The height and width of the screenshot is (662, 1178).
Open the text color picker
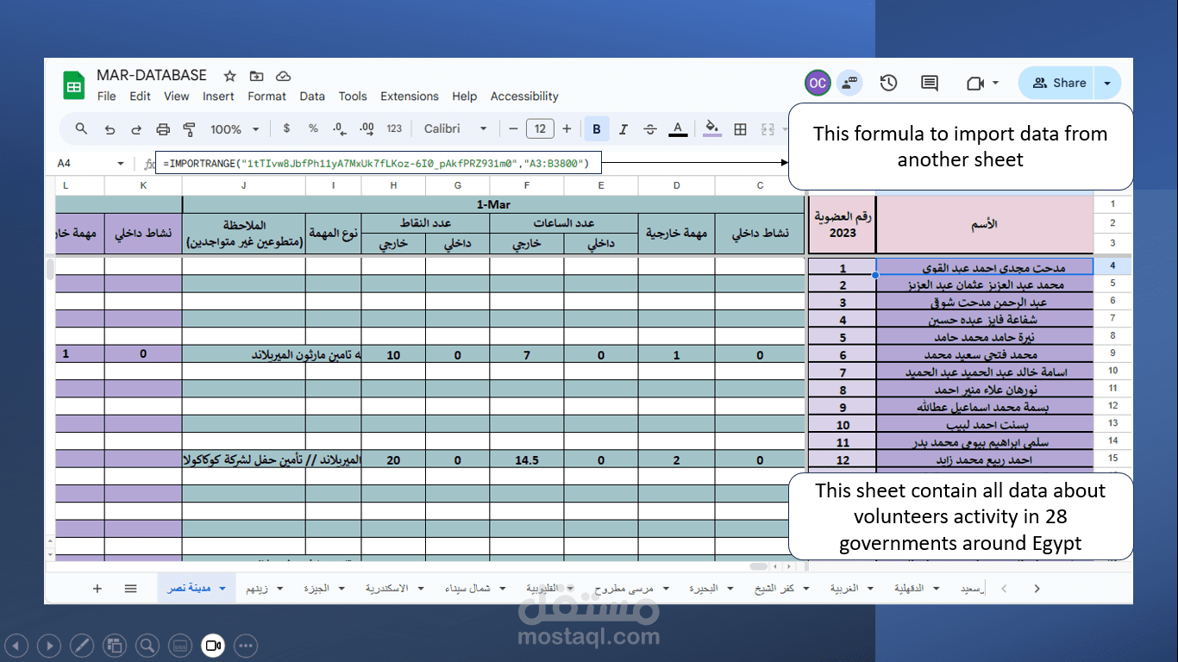[x=677, y=128]
